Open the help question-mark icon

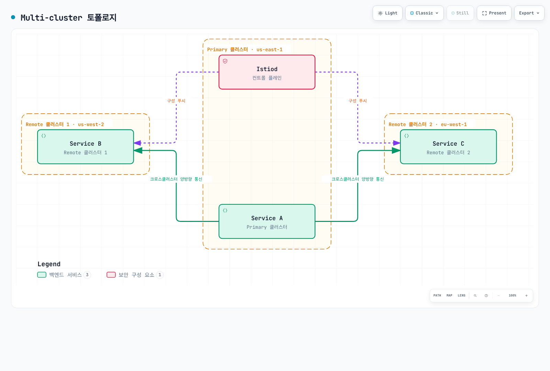point(486,295)
